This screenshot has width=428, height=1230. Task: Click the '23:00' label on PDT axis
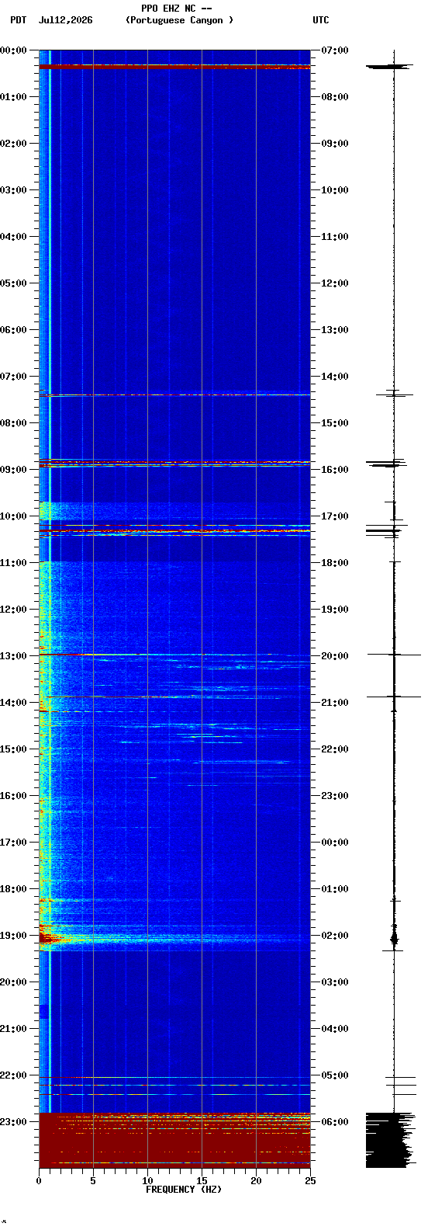(x=13, y=1122)
